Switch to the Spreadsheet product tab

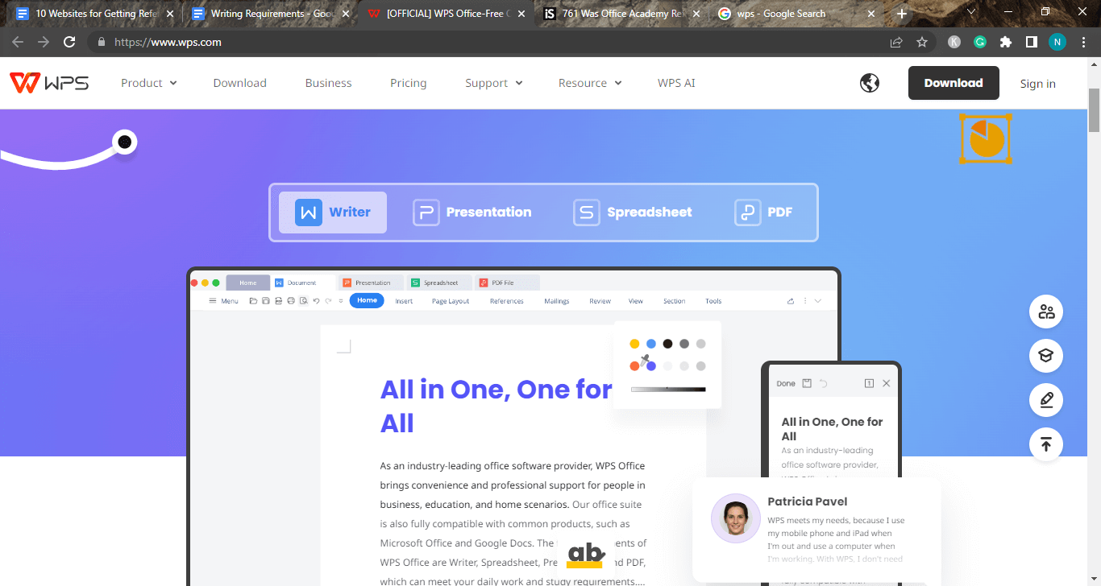pyautogui.click(x=633, y=213)
